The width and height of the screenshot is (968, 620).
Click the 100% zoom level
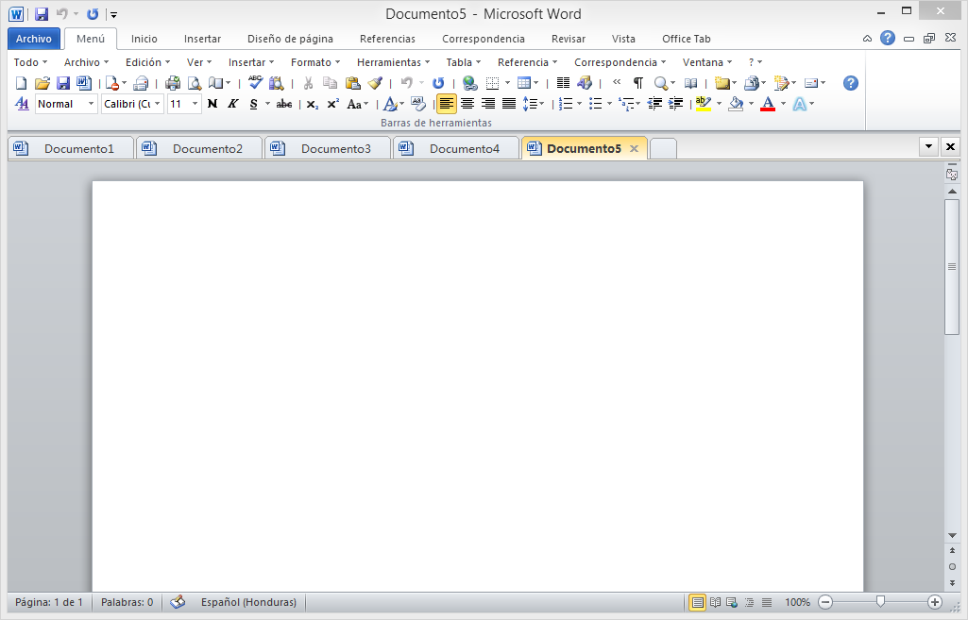[x=797, y=602]
